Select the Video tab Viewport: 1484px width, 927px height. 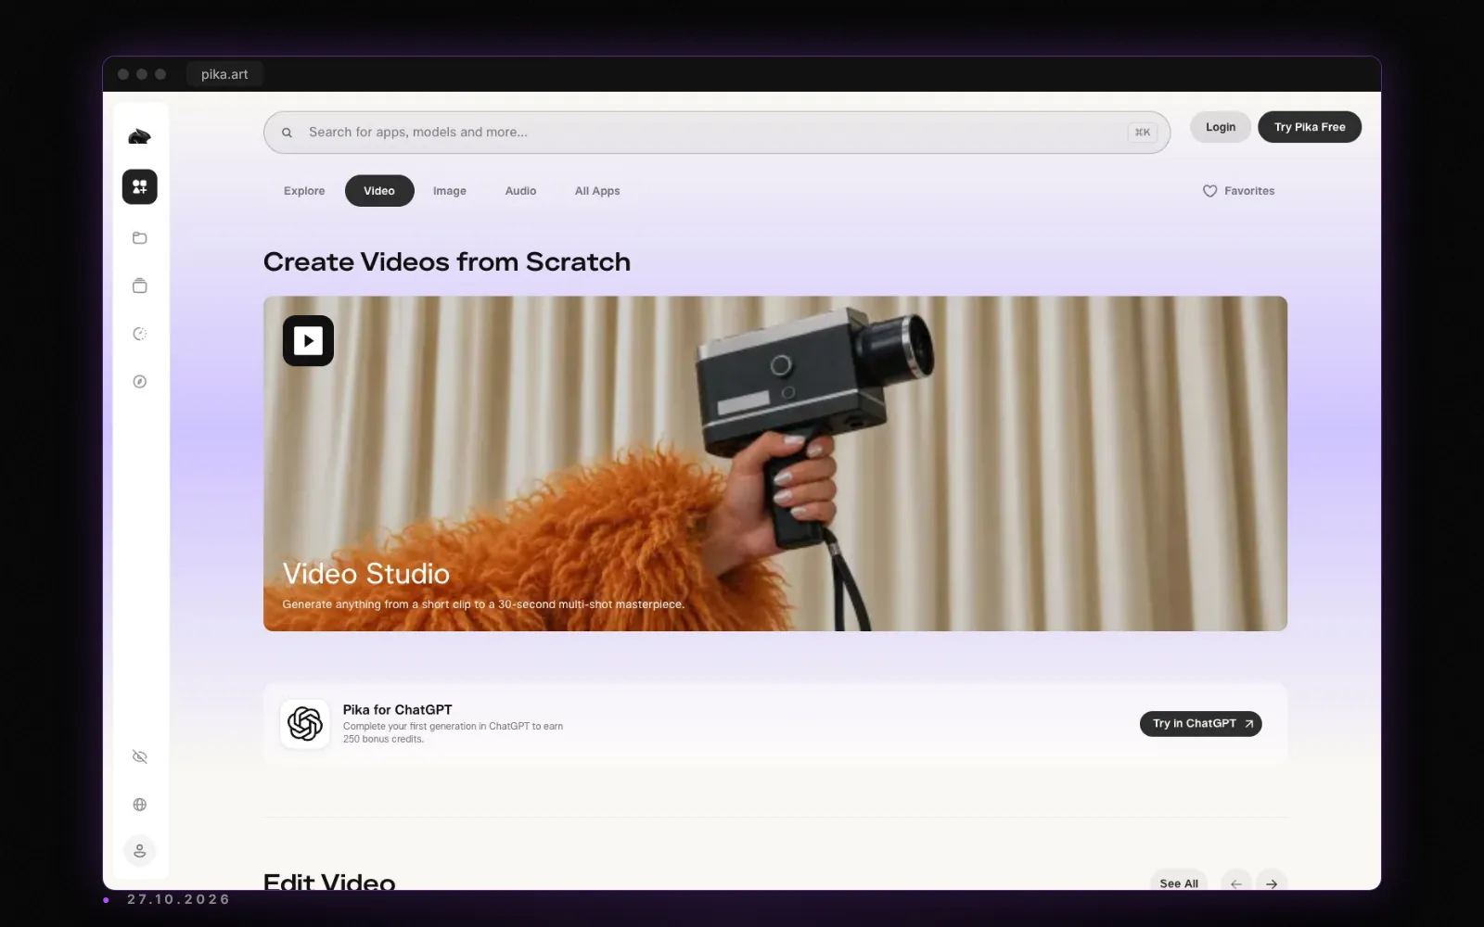click(379, 191)
